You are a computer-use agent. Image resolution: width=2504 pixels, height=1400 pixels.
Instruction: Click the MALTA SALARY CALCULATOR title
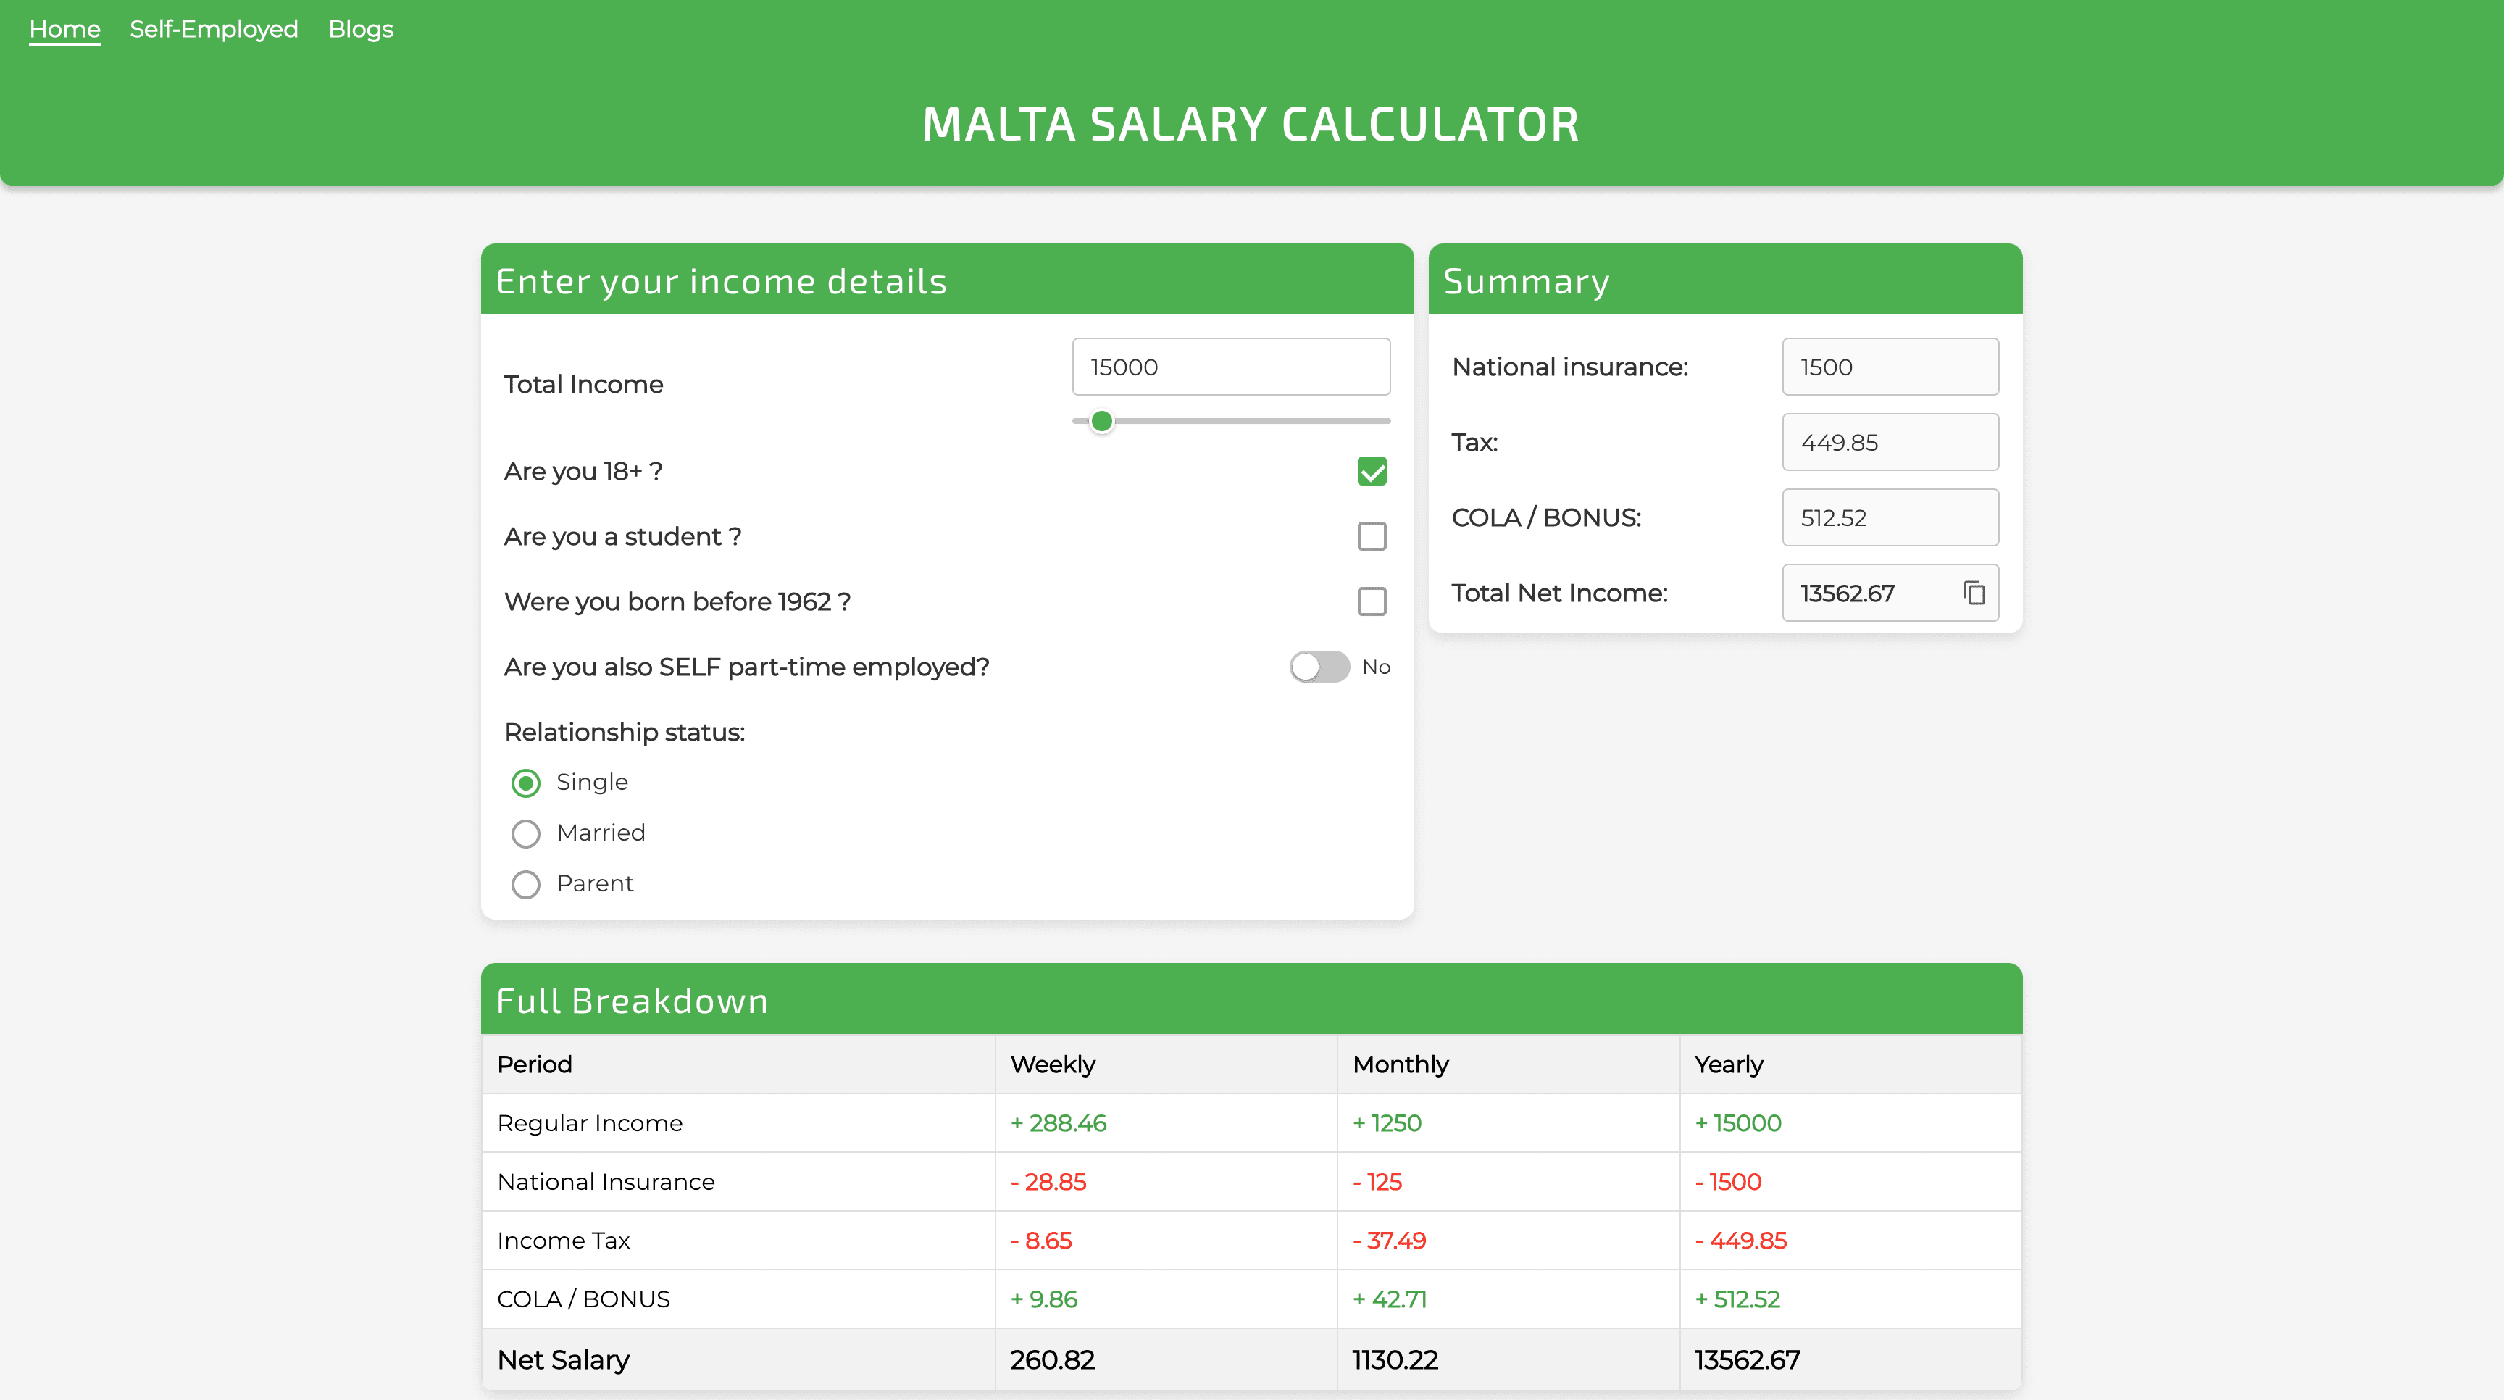(x=1250, y=123)
